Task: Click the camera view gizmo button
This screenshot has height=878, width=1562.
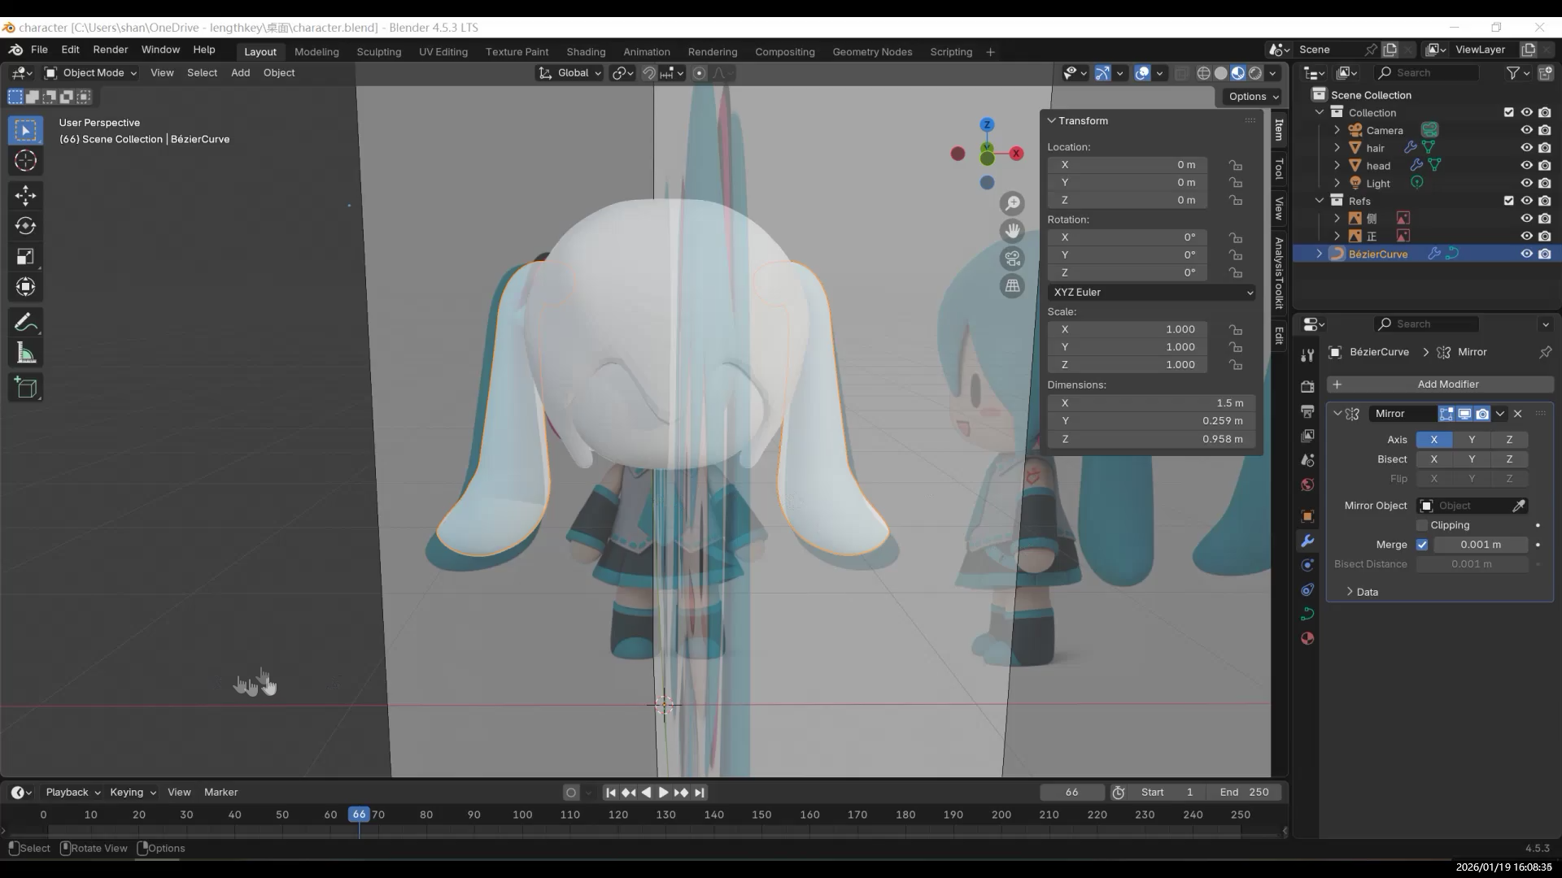Action: click(x=1012, y=259)
